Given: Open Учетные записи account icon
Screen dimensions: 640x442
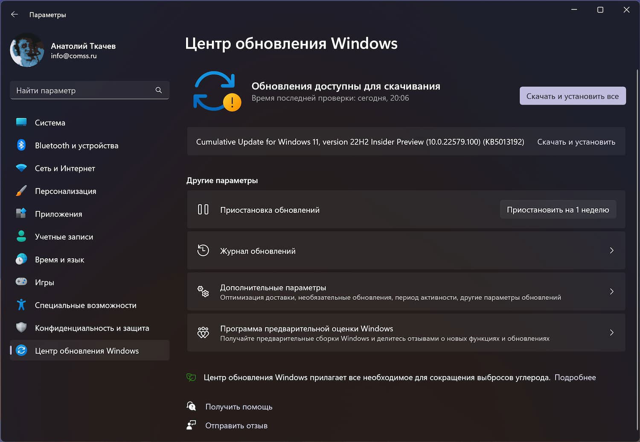Looking at the screenshot, I should point(21,237).
